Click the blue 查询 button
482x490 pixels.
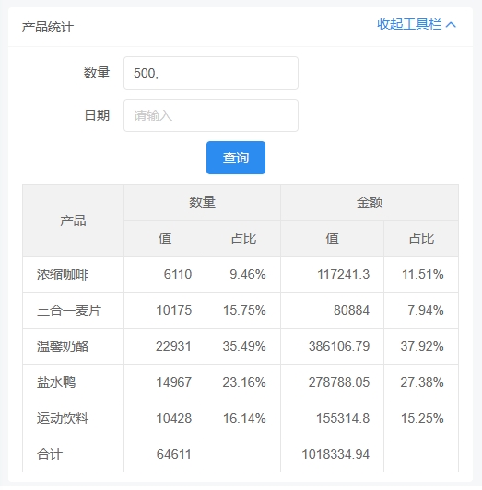tap(236, 158)
